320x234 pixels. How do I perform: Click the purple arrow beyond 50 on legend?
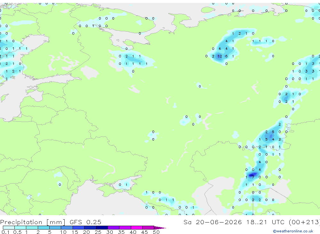(160, 228)
